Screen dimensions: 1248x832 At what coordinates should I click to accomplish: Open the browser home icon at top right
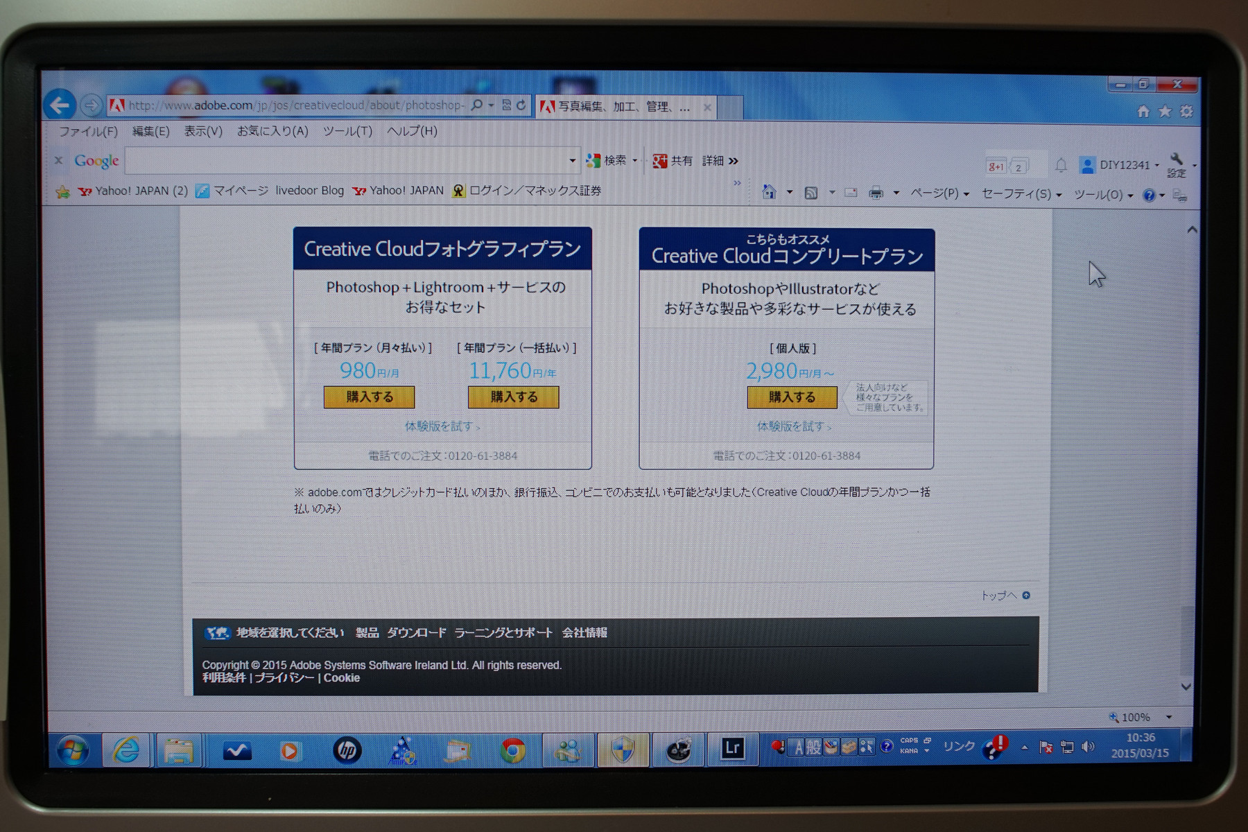coord(1143,112)
